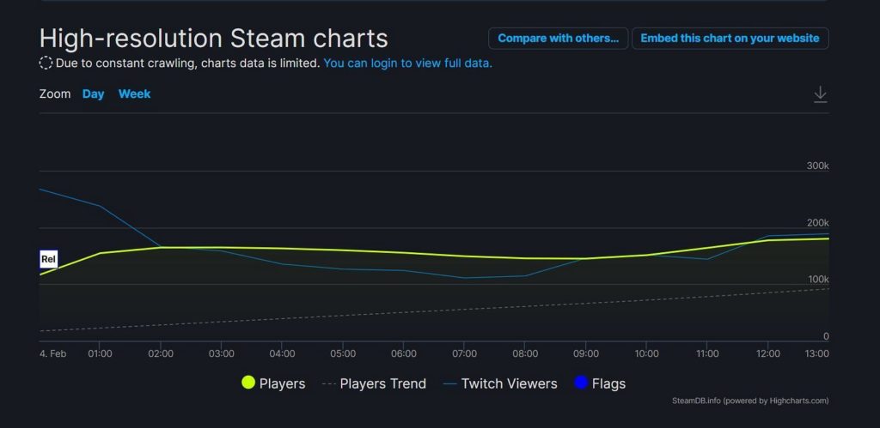Click the High-resolution Steam charts heading
This screenshot has width=880, height=428.
tap(214, 39)
